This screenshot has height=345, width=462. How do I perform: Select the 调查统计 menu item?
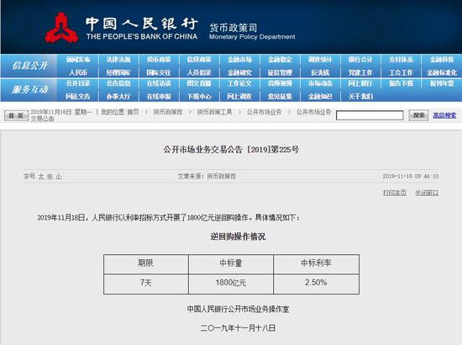click(320, 60)
